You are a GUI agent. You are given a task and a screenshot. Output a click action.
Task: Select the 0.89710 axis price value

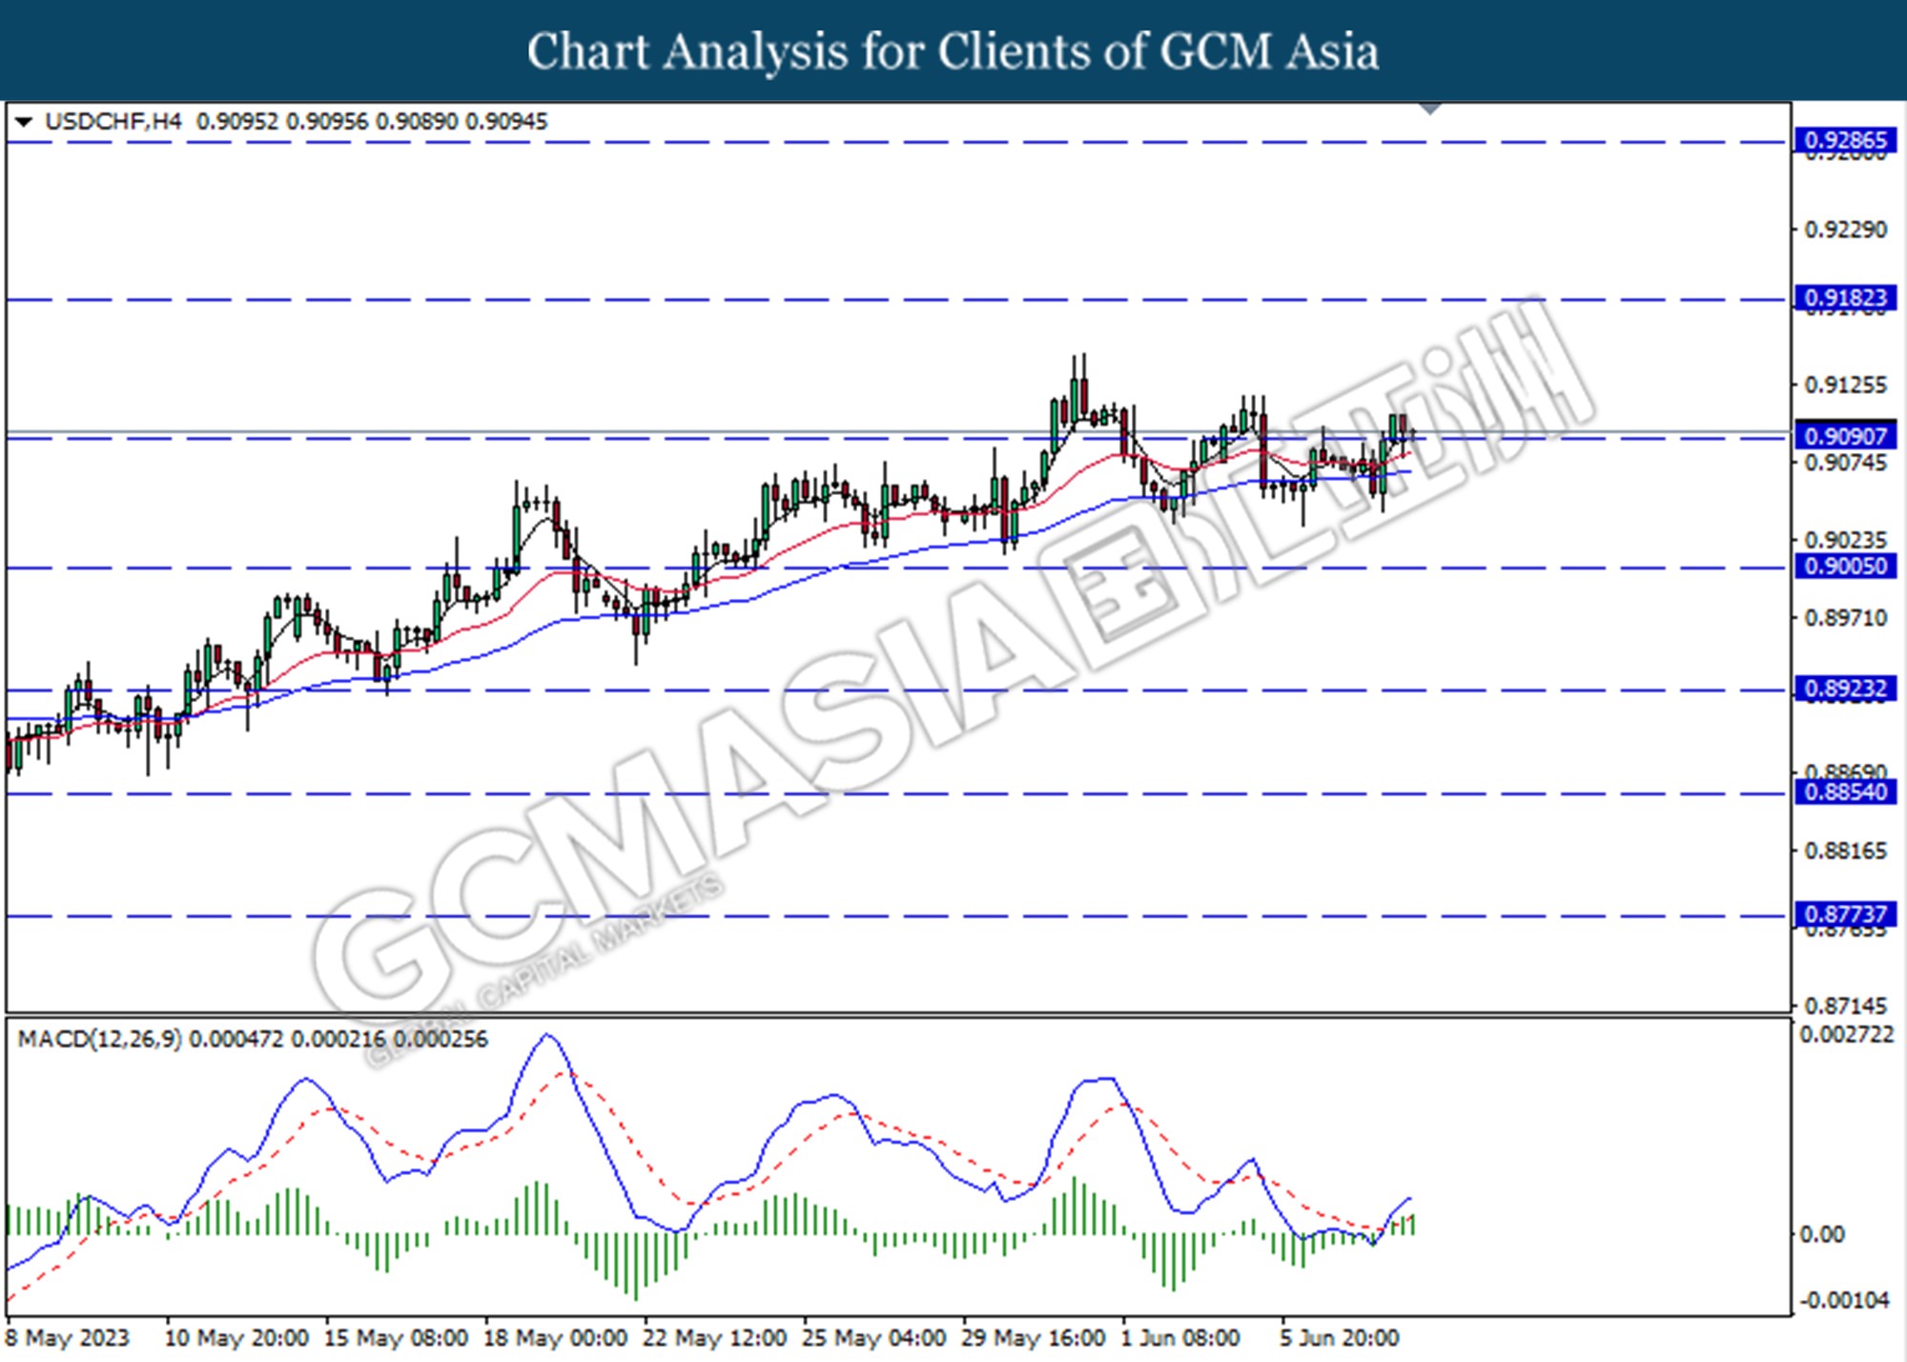coord(1846,618)
